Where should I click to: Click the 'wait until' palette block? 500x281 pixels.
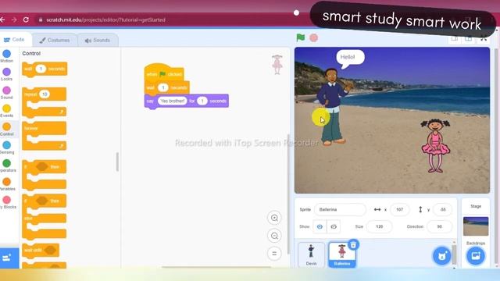point(41,250)
